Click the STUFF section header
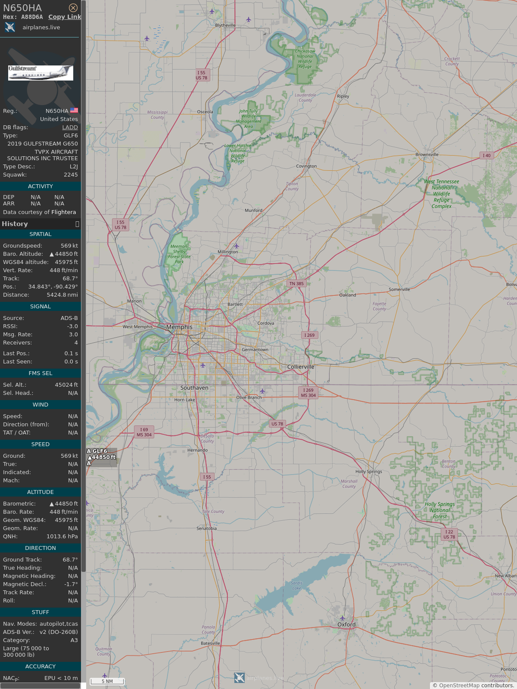517x689 pixels. pos(40,612)
